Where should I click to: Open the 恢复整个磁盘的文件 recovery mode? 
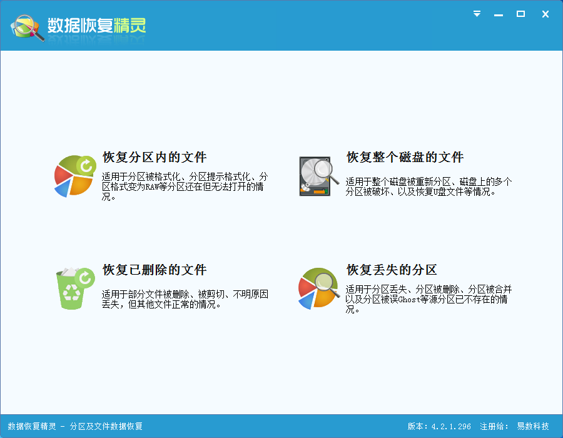click(x=404, y=157)
